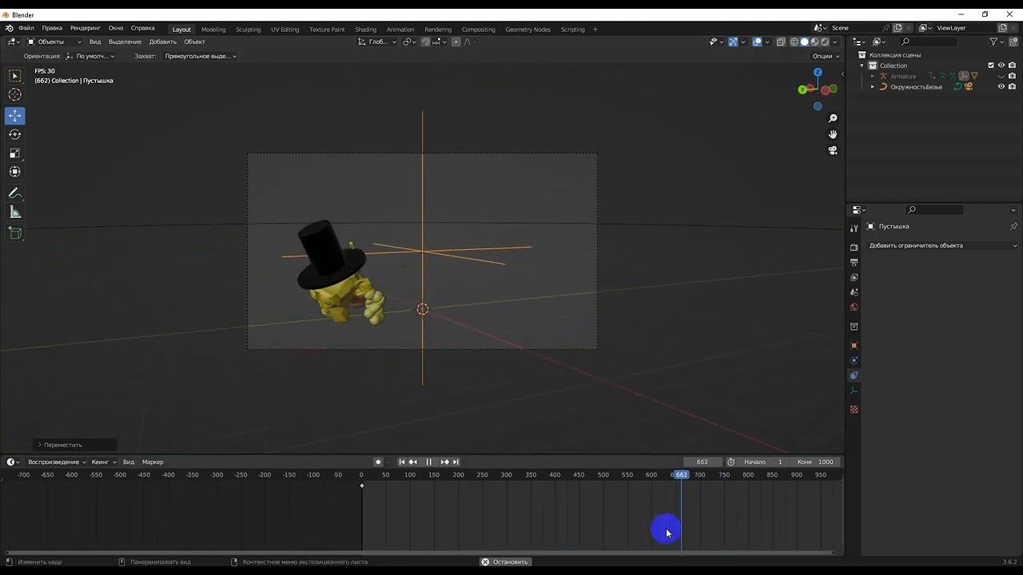Select the Transform tool
1023x575 pixels.
pos(15,172)
